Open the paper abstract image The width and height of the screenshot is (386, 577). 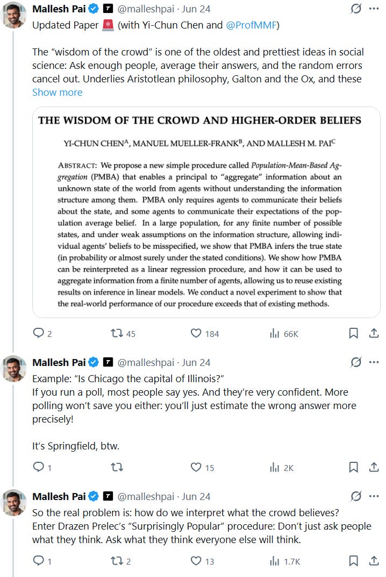coord(206,212)
